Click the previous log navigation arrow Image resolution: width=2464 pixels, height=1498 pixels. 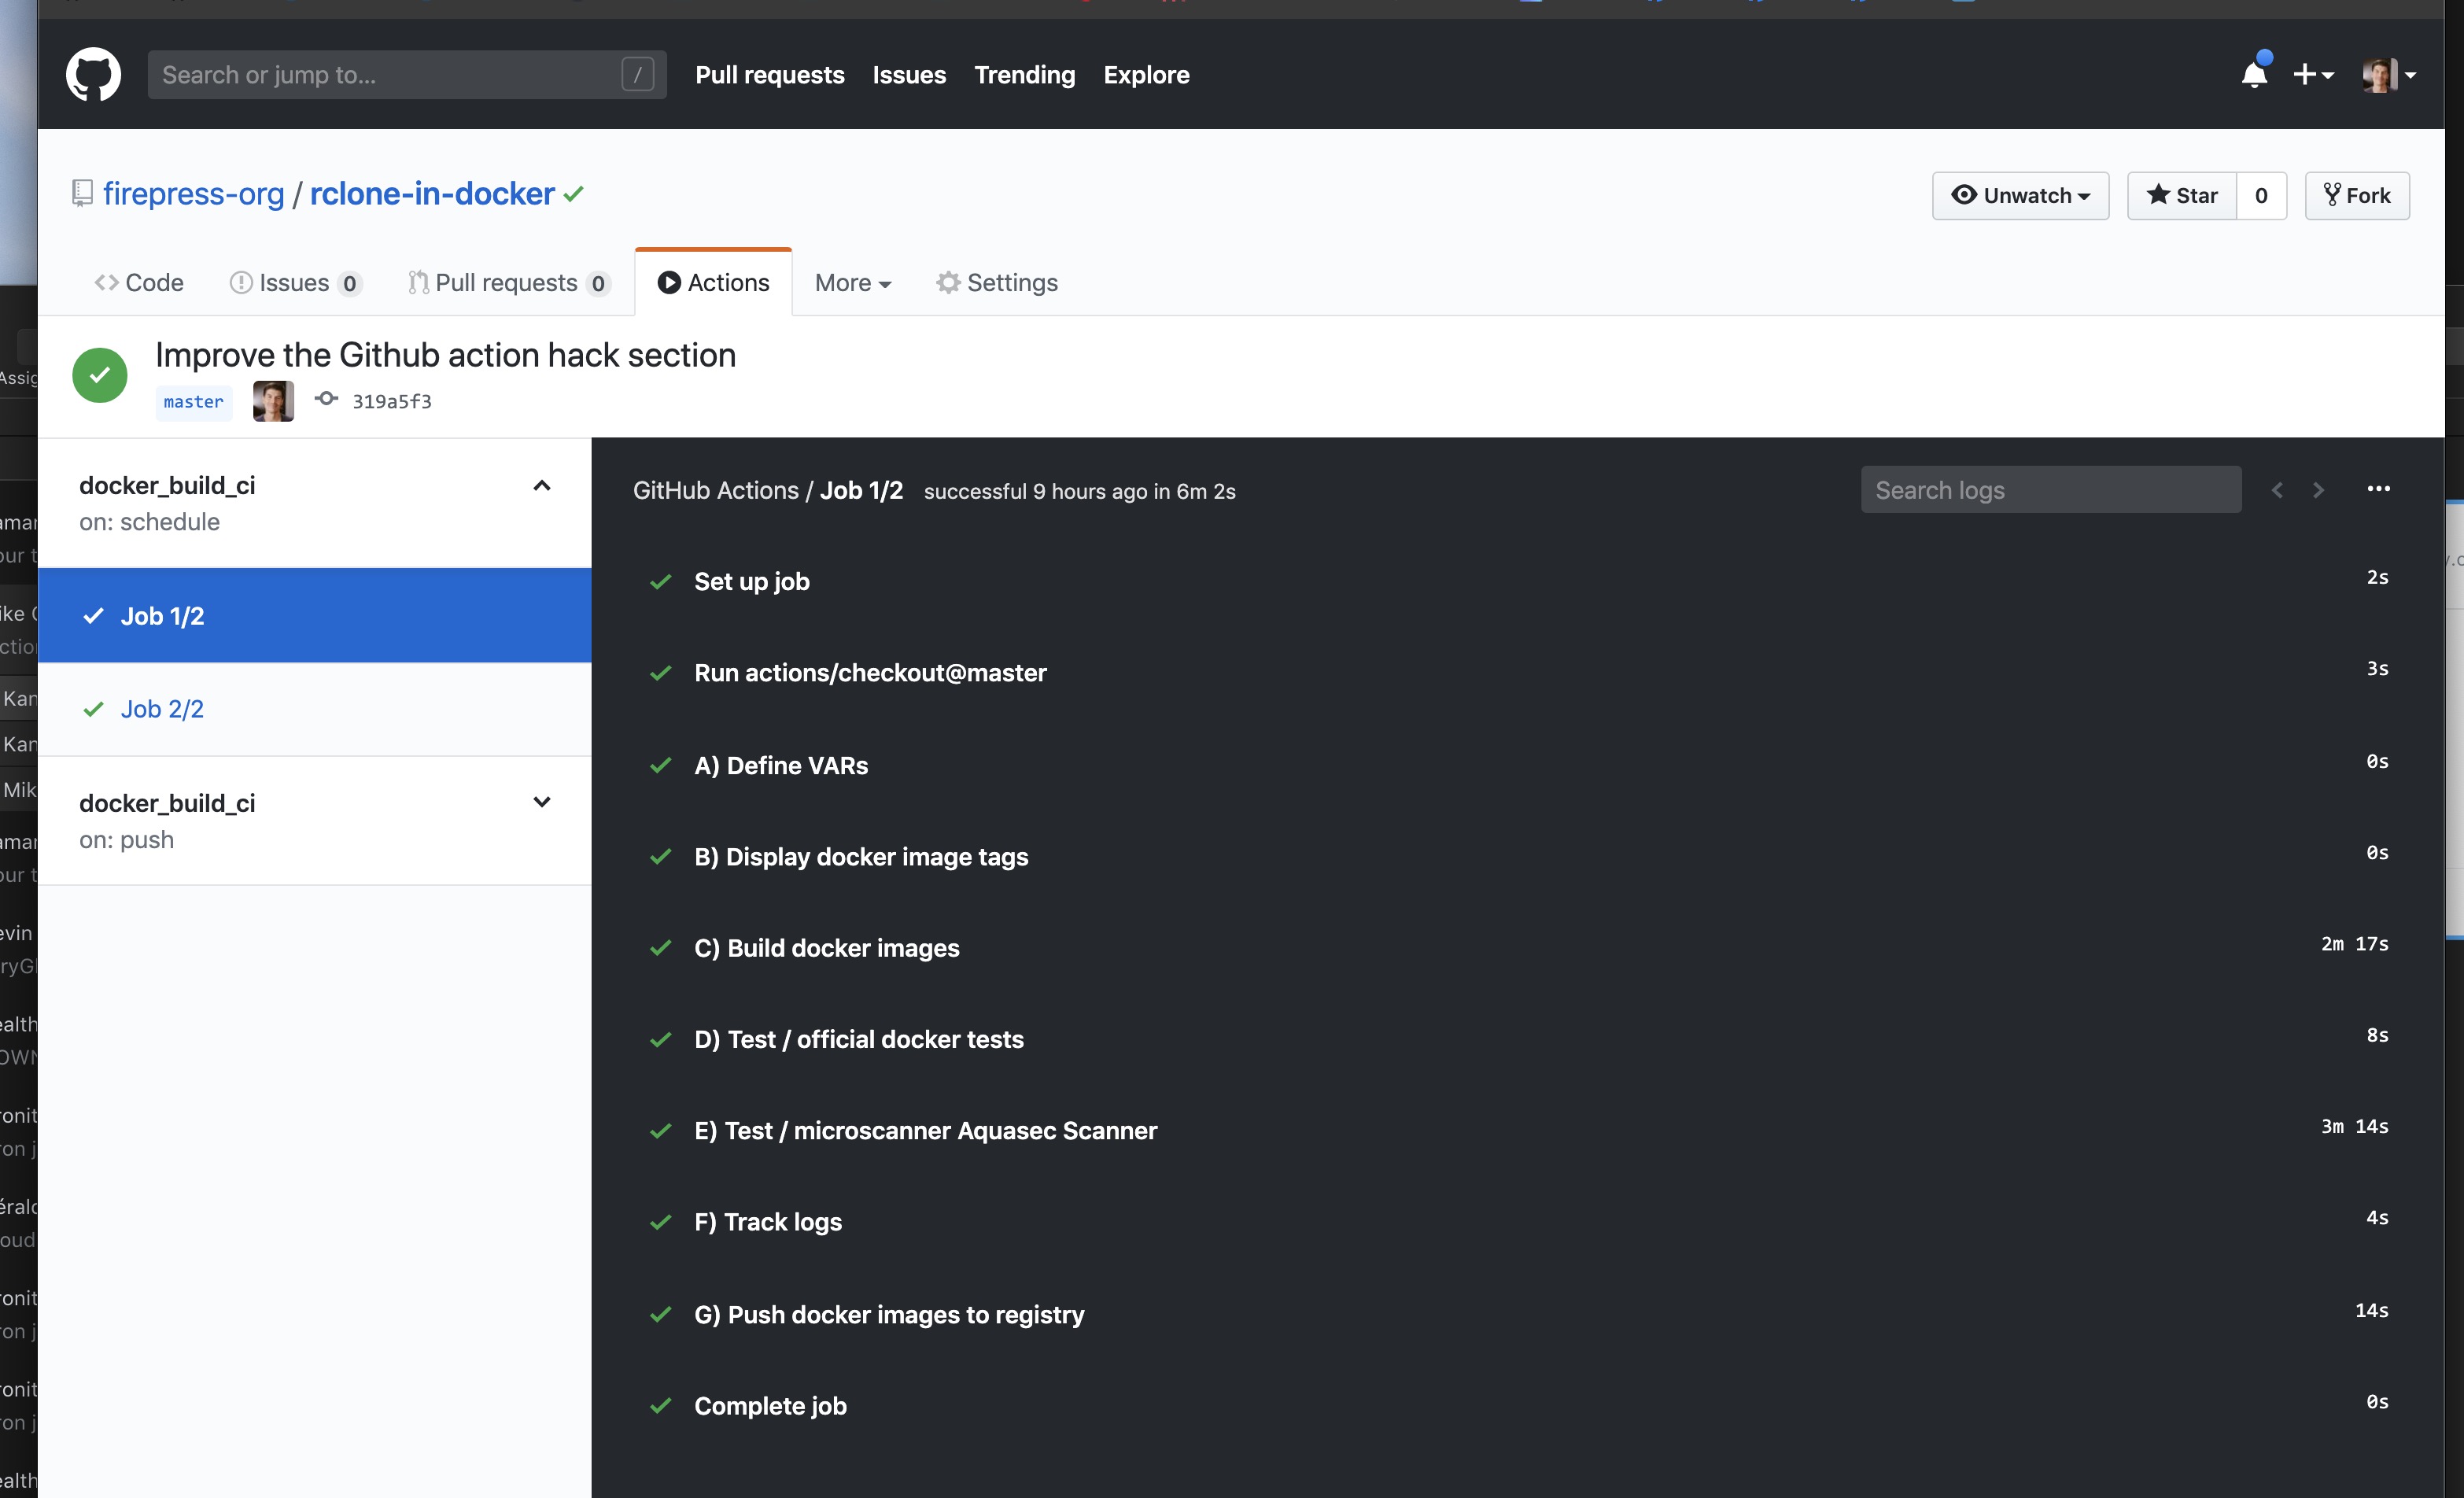tap(2277, 489)
